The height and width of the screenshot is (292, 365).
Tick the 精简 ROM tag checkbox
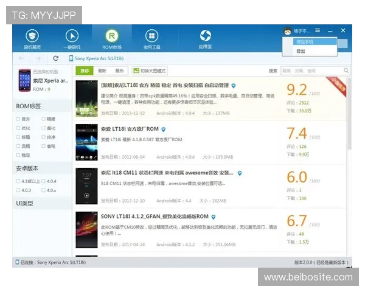43,119
